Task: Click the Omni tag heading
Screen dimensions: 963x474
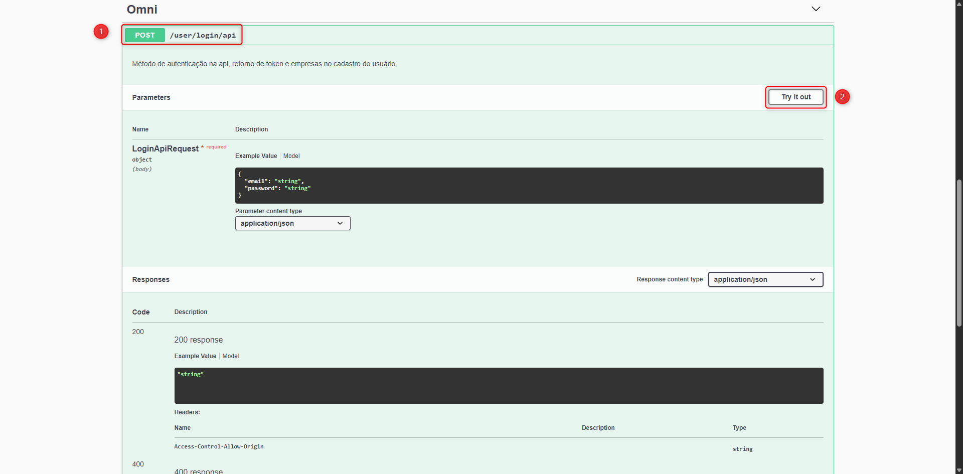Action: [x=142, y=10]
